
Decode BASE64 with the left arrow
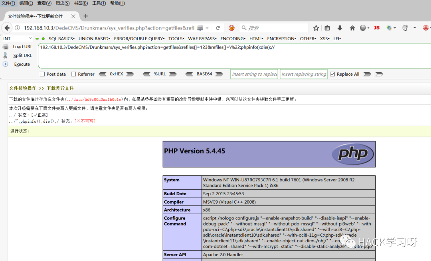point(189,74)
